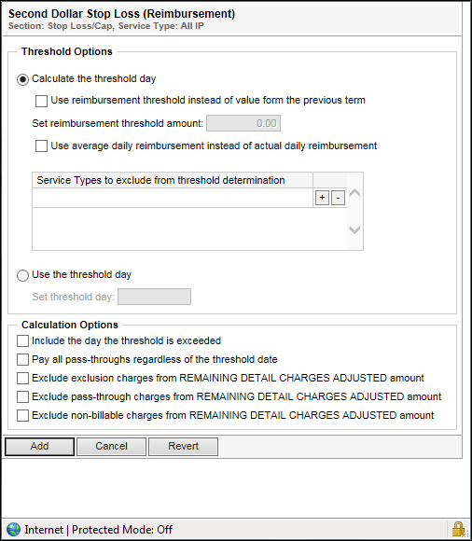Image resolution: width=472 pixels, height=541 pixels.
Task: Enable use reimbursement threshold instead of previous term
Action: pos(41,101)
